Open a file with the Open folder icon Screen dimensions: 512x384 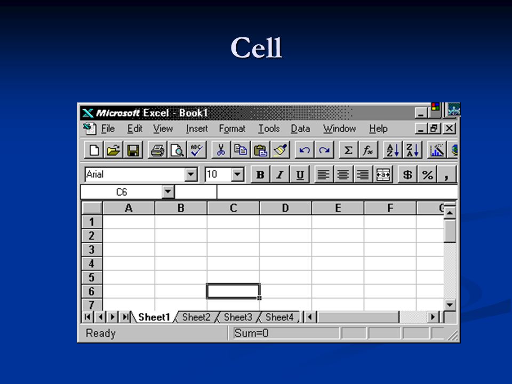pyautogui.click(x=113, y=150)
